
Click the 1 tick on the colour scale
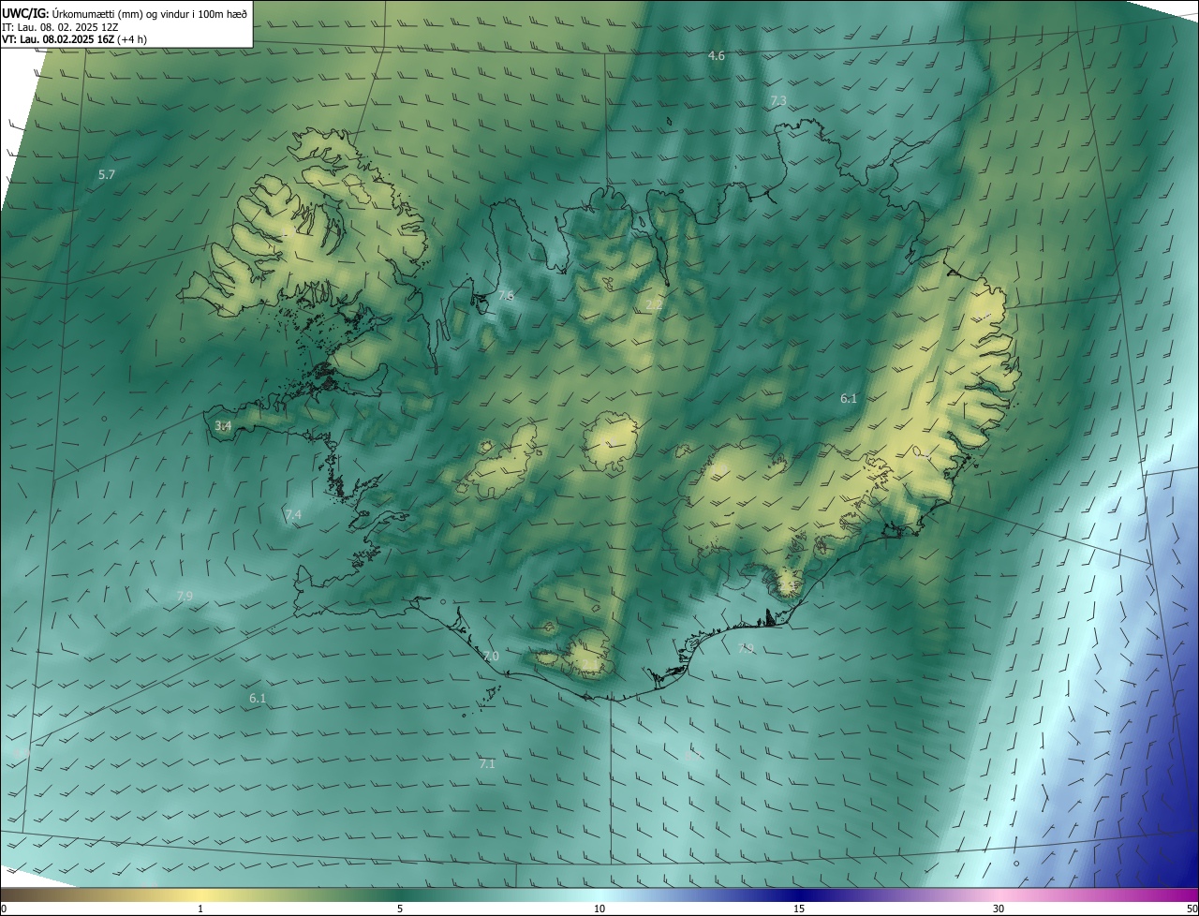point(200,909)
